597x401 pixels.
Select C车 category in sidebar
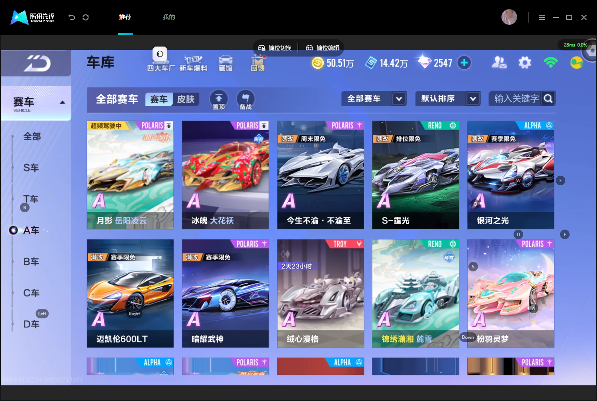(31, 293)
